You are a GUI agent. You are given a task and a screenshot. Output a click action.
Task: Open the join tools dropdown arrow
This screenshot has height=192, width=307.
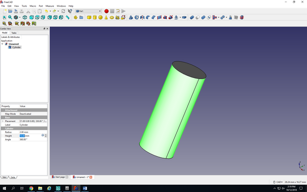coord(218,17)
